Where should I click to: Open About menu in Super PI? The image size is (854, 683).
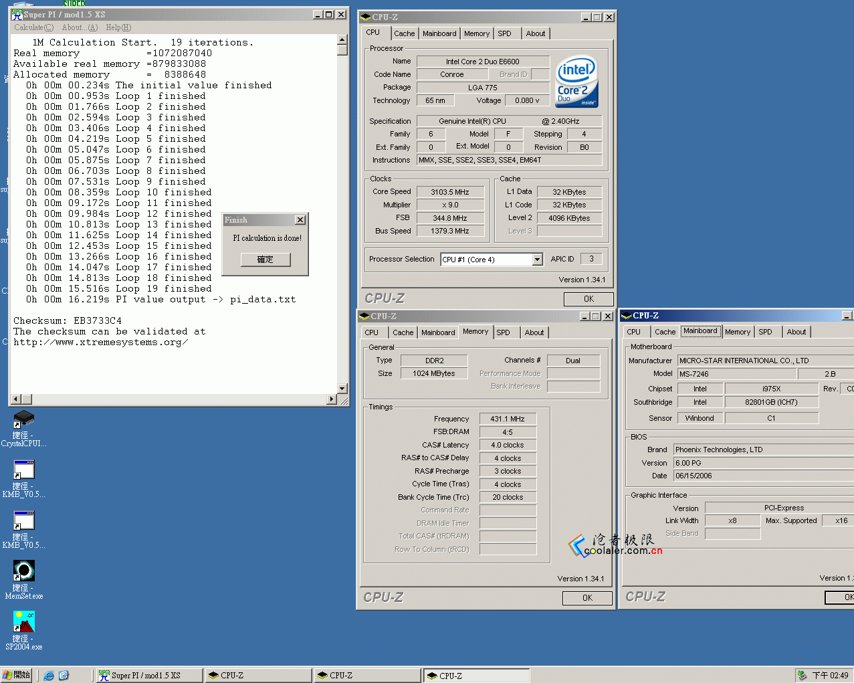click(x=80, y=27)
